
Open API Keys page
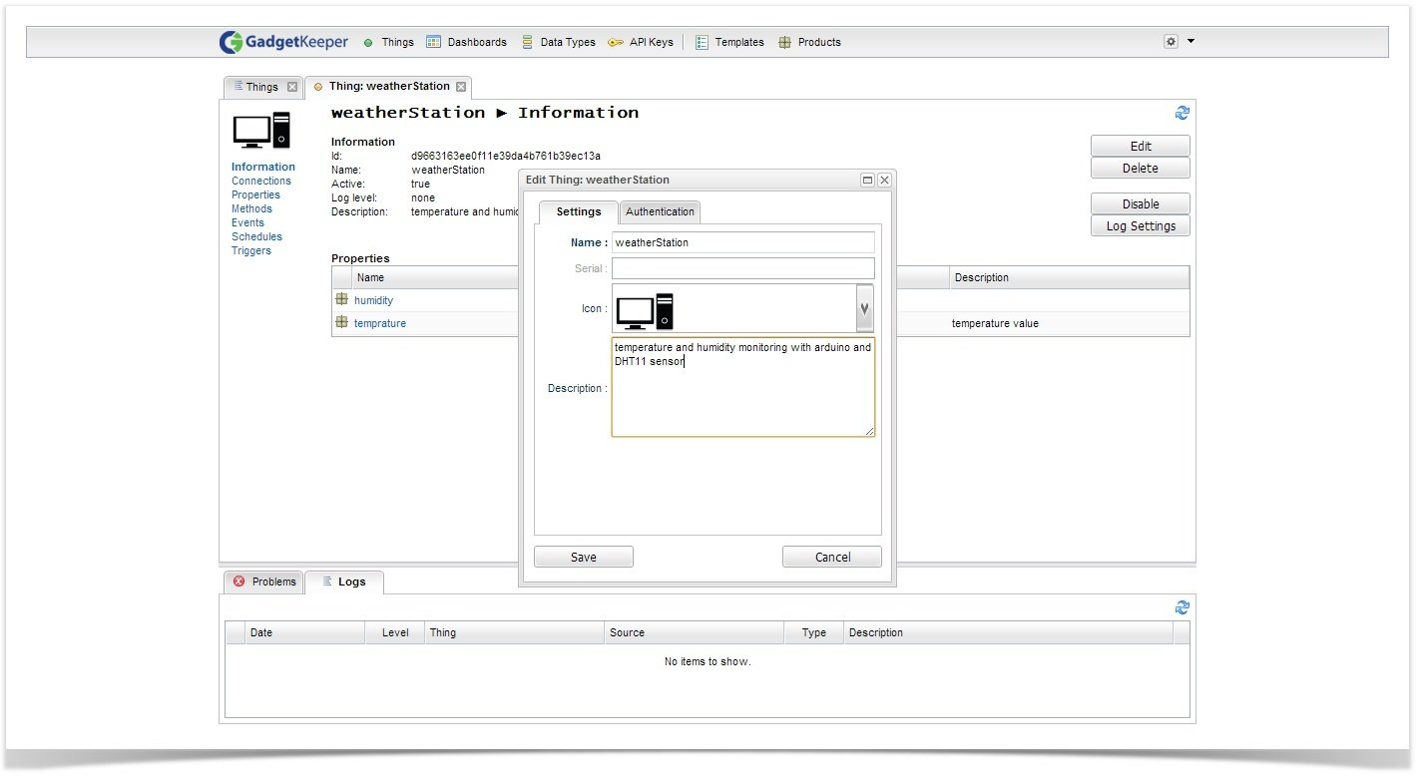tap(641, 42)
